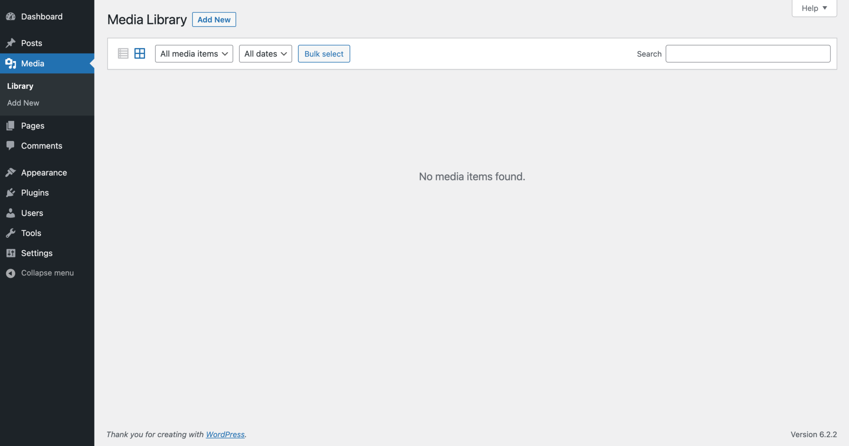Expand the Help panel
The width and height of the screenshot is (849, 446).
click(x=814, y=8)
